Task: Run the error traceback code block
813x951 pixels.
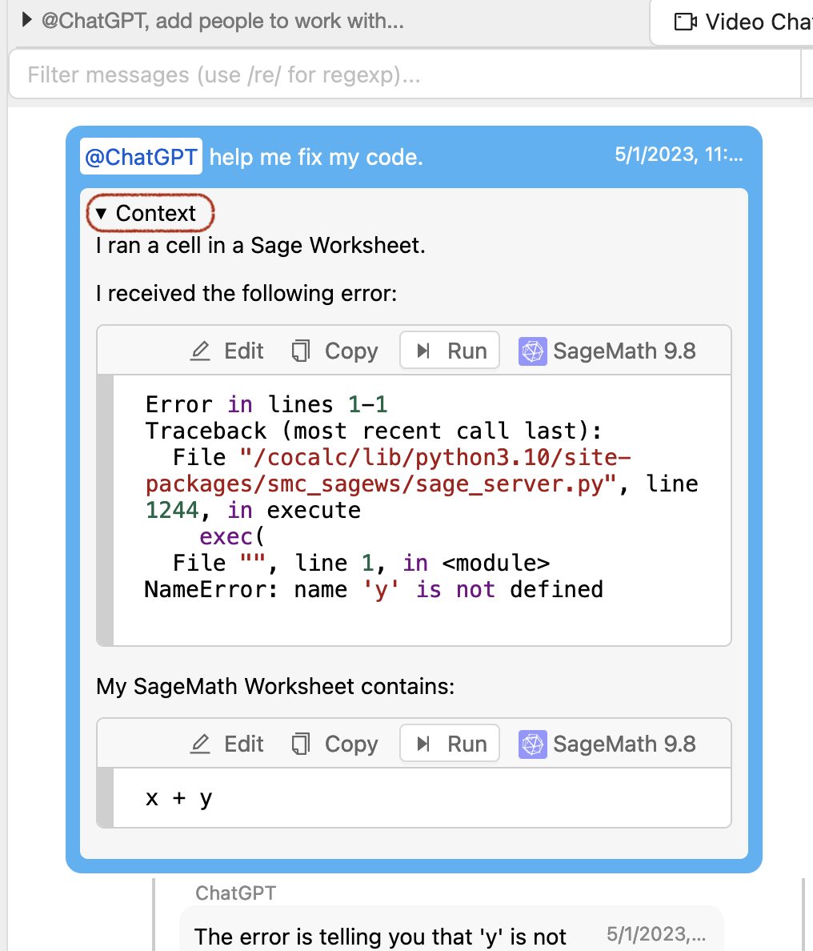Action: point(450,351)
